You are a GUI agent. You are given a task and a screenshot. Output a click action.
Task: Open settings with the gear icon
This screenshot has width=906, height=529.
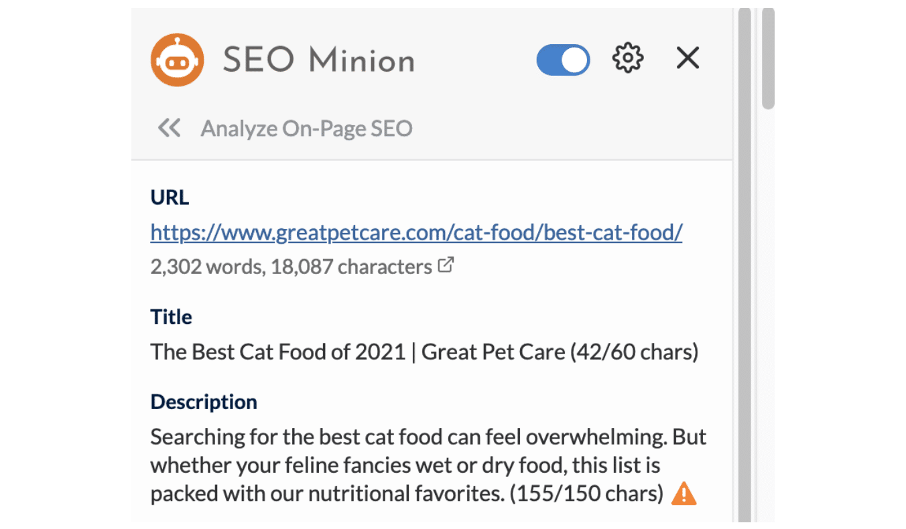tap(628, 58)
